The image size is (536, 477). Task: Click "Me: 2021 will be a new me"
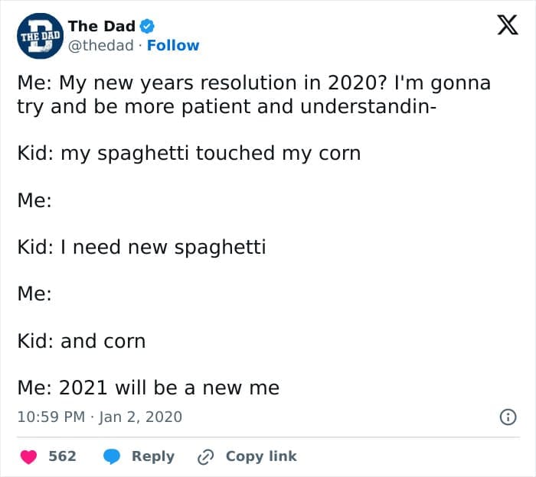point(148,388)
